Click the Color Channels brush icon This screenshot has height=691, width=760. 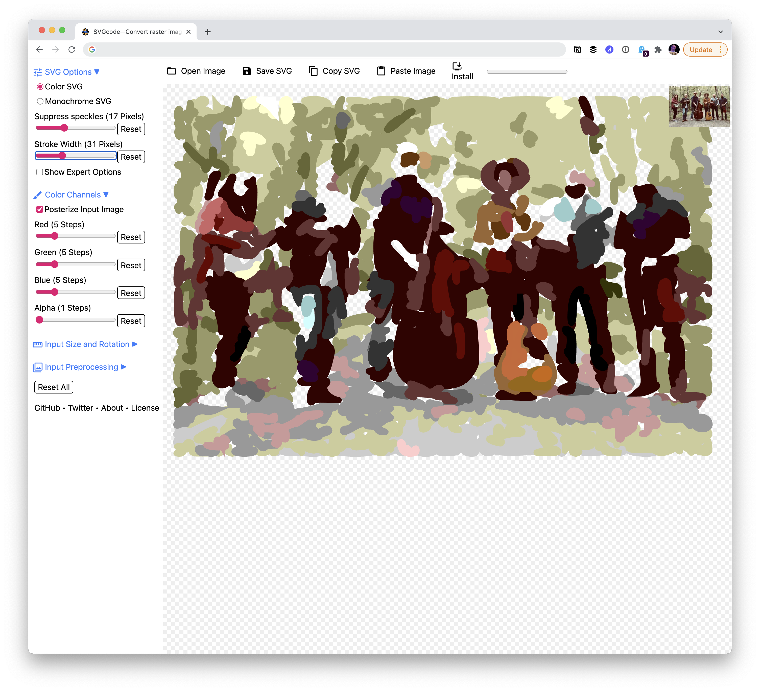pyautogui.click(x=38, y=195)
